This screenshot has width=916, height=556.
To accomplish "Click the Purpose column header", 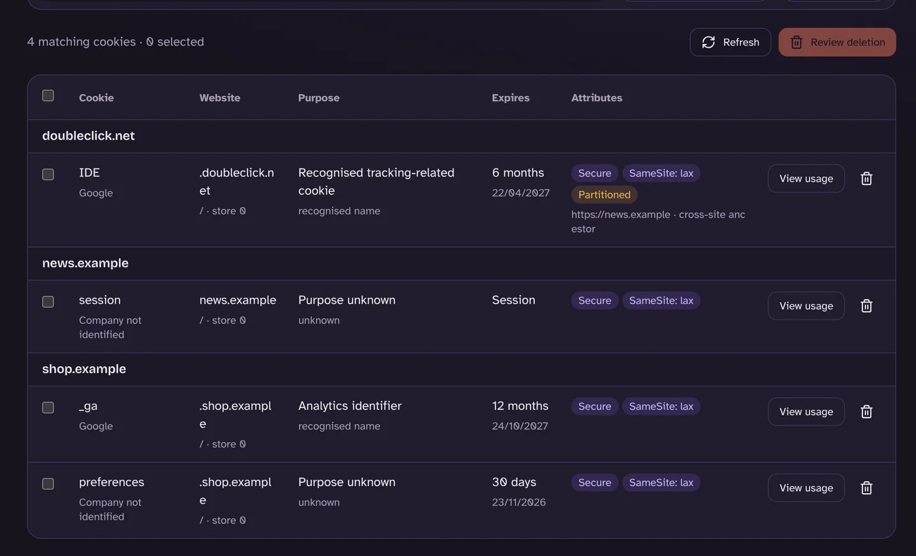I will pyautogui.click(x=319, y=98).
